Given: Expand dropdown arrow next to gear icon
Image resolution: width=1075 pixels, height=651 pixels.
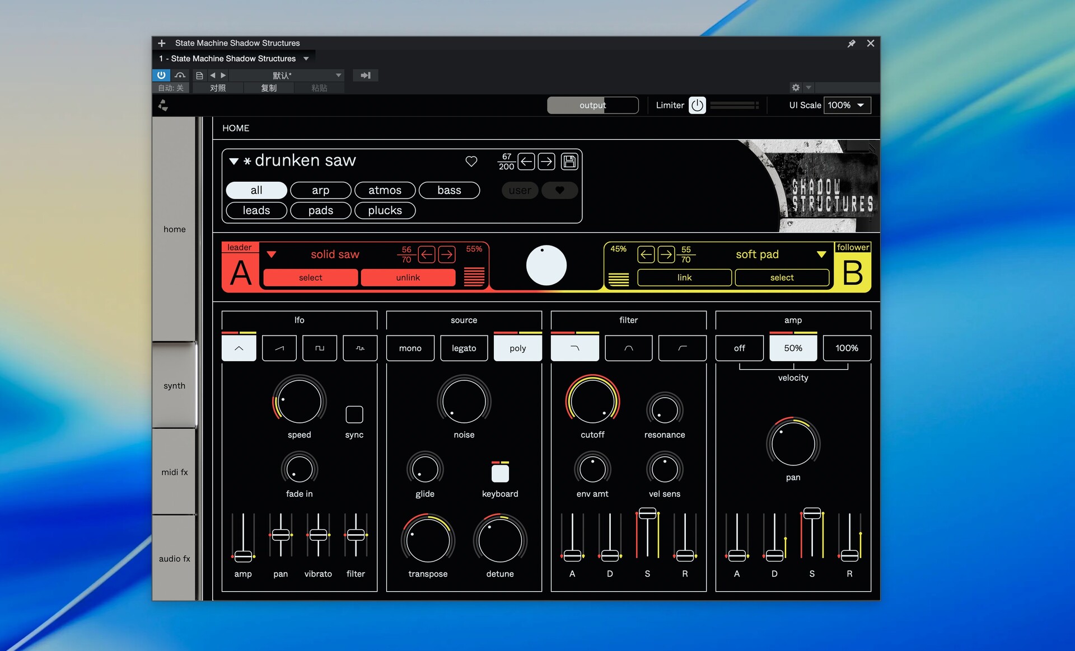Looking at the screenshot, I should [808, 87].
